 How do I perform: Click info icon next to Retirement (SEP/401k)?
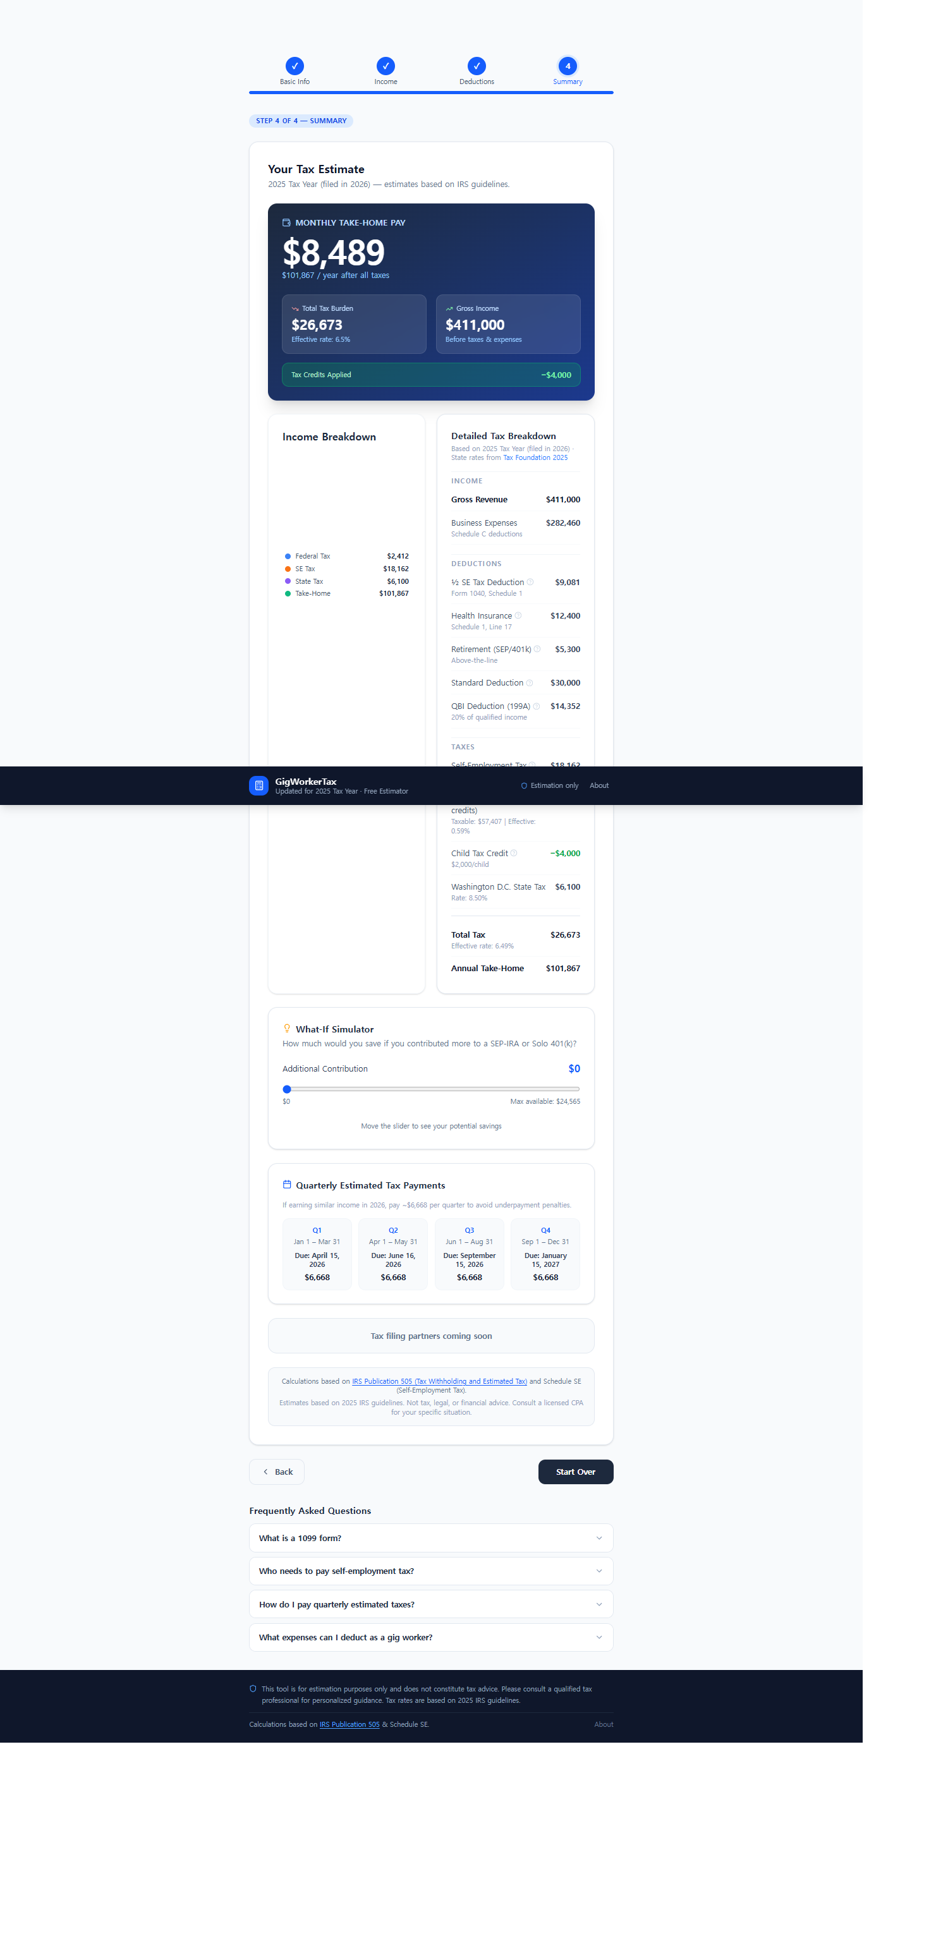(x=537, y=648)
